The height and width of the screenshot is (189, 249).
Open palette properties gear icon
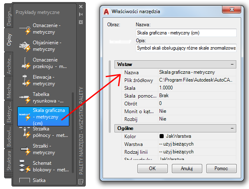click(81, 22)
